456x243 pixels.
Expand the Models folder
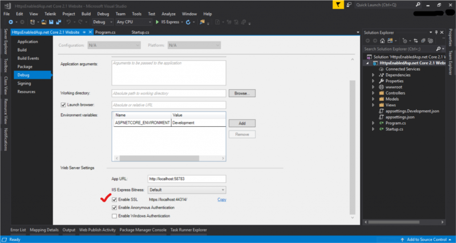coord(373,99)
